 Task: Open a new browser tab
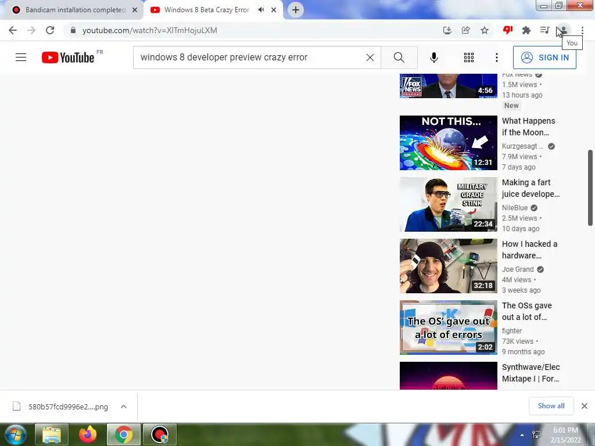(296, 10)
